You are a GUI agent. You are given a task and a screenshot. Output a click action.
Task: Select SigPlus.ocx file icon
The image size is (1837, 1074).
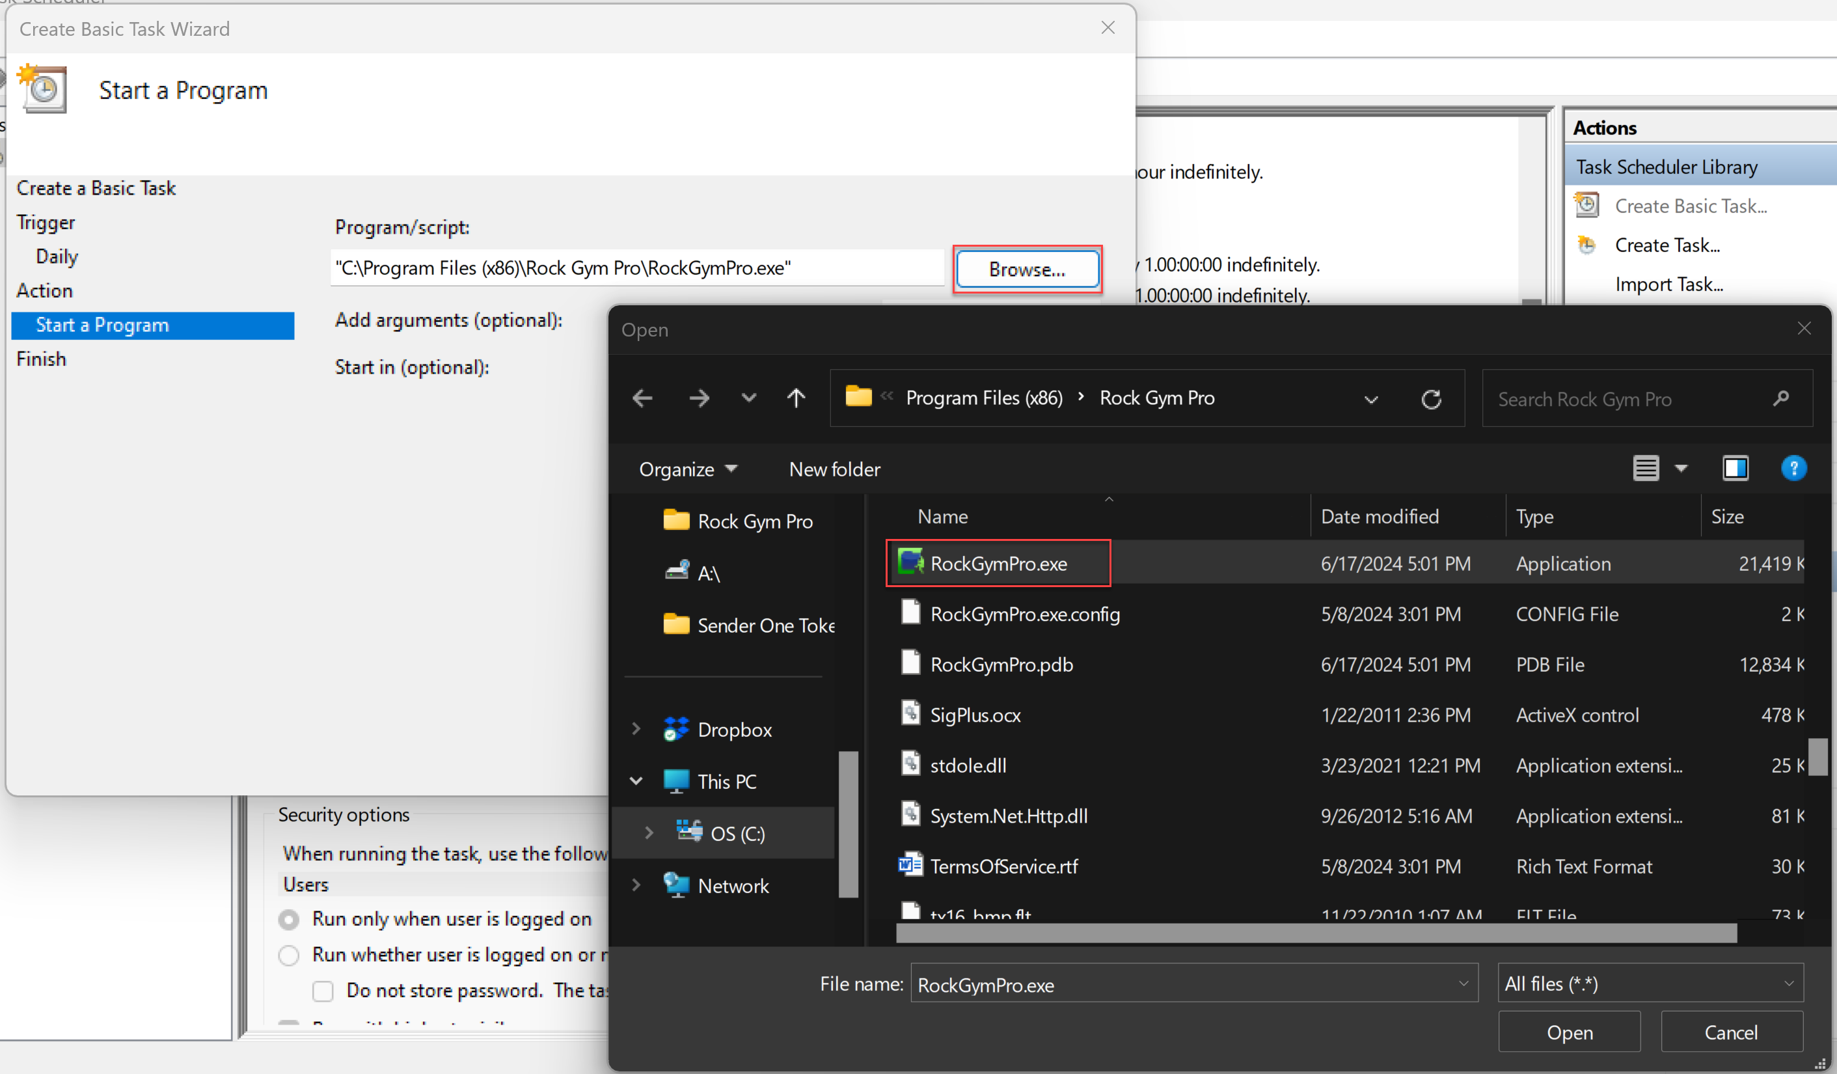coord(910,713)
